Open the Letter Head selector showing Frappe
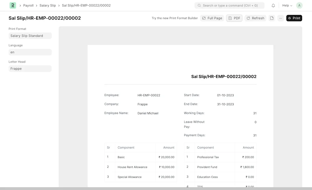 (30, 69)
